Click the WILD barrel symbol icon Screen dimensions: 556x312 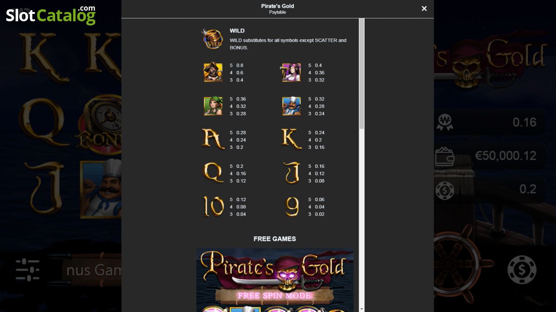tap(213, 38)
